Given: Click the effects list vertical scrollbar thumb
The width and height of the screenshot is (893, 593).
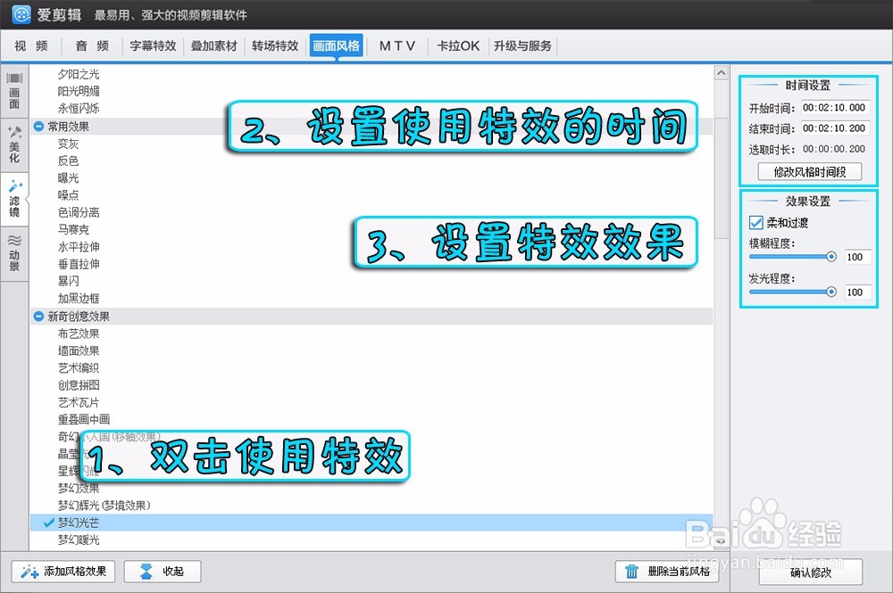Looking at the screenshot, I should [x=721, y=179].
